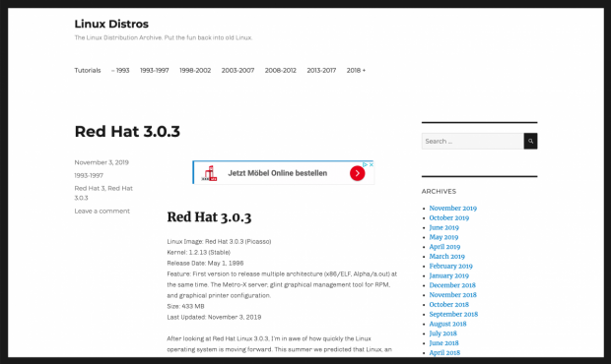
Task: Close the ad with the X icon
Action: coord(372,164)
